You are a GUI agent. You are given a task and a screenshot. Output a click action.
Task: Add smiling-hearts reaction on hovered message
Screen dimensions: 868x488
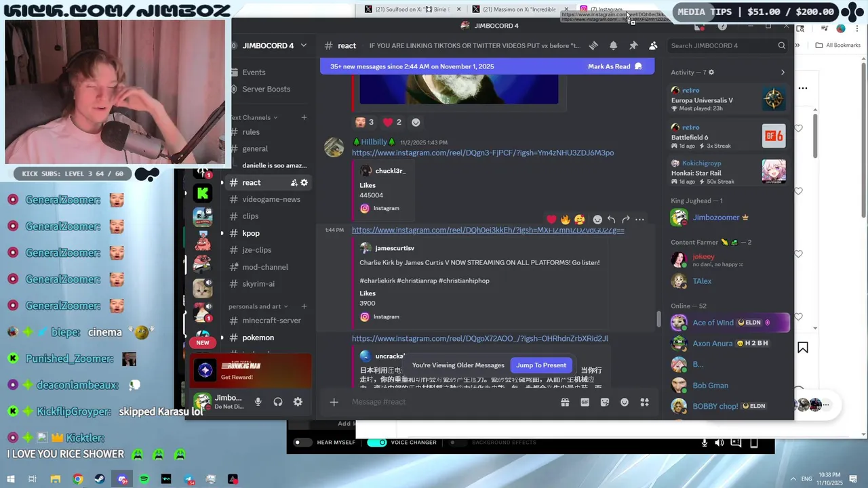pyautogui.click(x=579, y=220)
